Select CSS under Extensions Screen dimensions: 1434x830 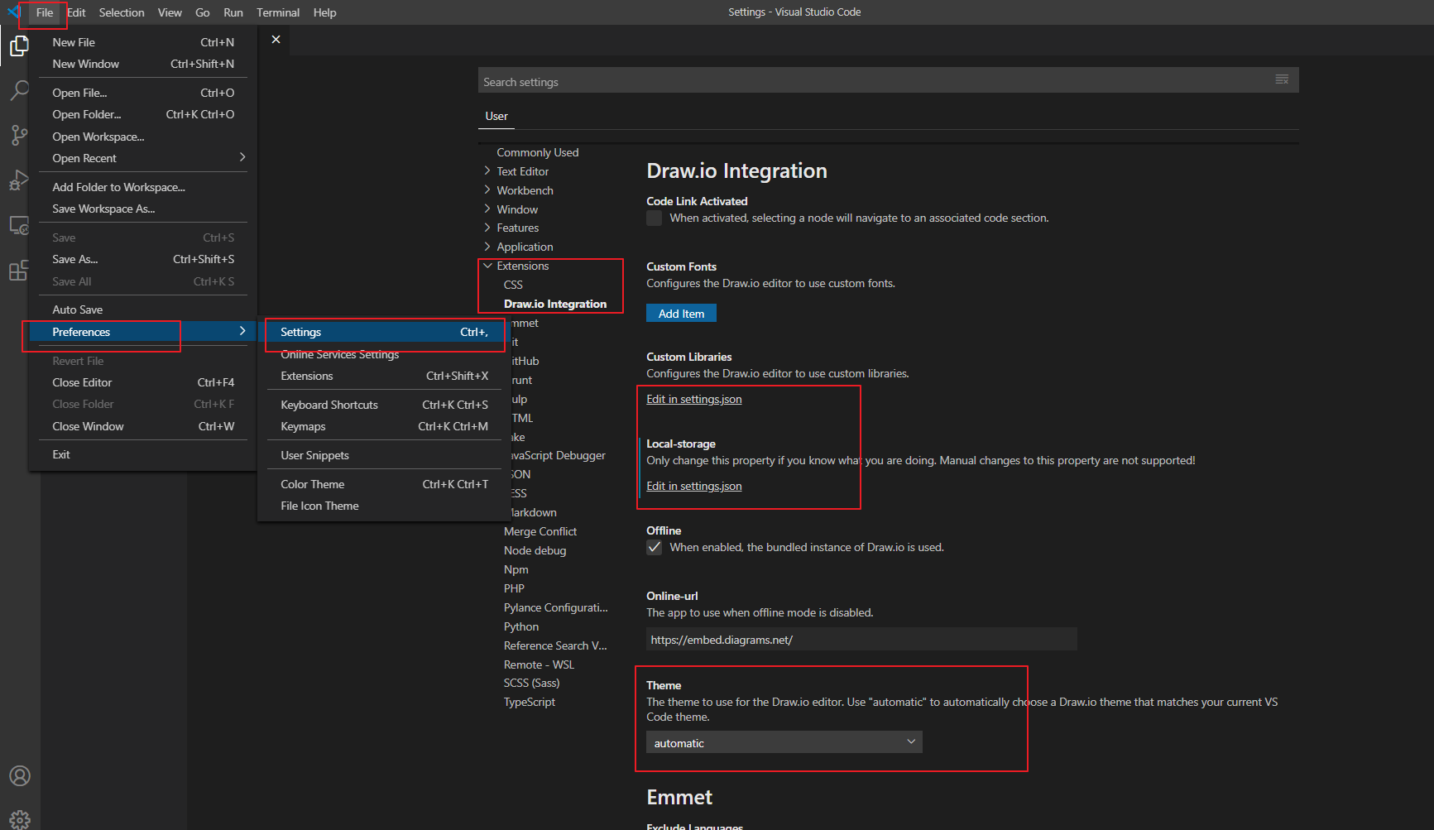coord(513,285)
